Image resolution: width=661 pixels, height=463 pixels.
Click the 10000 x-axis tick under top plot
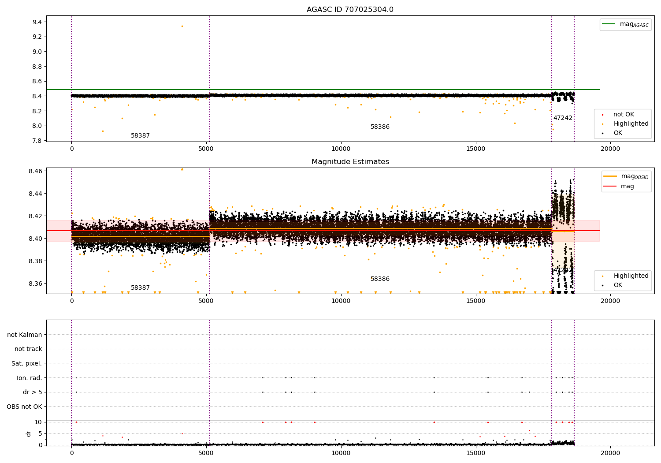pyautogui.click(x=341, y=149)
